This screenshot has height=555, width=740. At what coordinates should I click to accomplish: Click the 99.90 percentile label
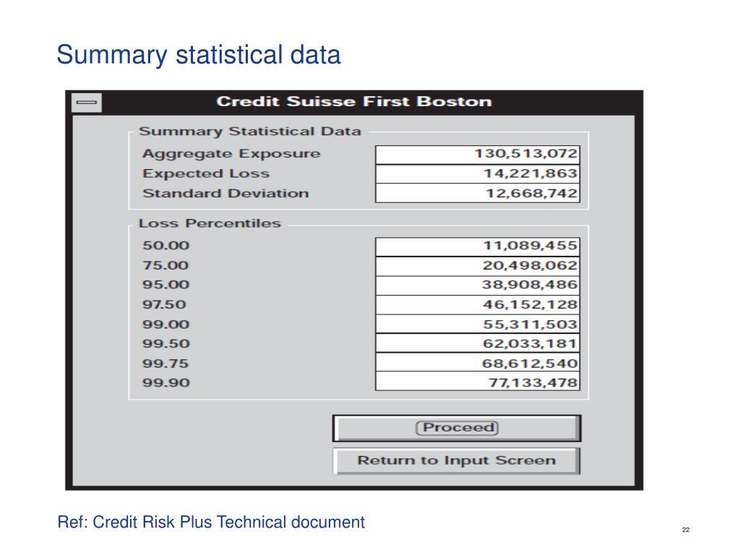click(x=165, y=382)
